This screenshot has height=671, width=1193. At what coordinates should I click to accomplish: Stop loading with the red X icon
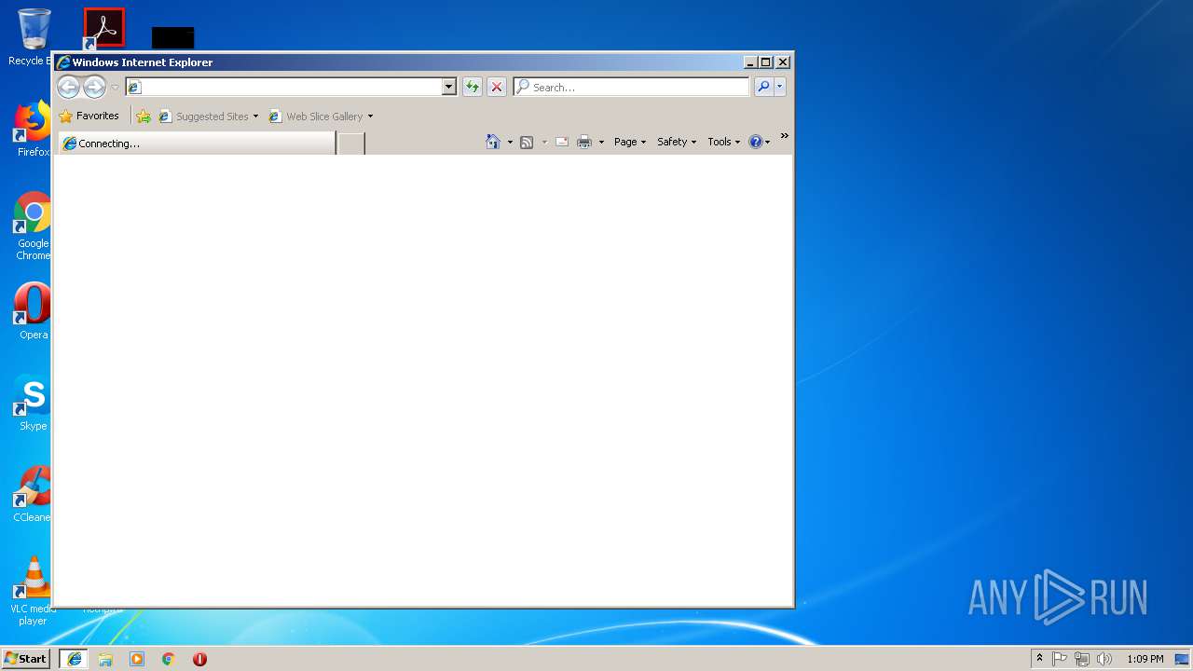click(497, 87)
